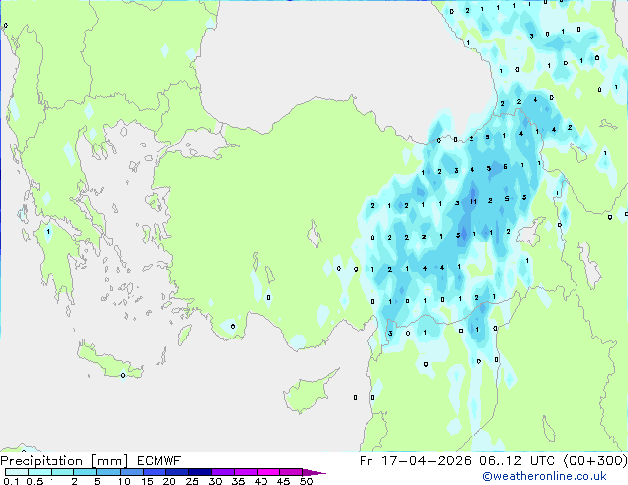This screenshot has height=485, width=628.
Task: Pick the 10–15 mm legend swatch
Action: point(131,472)
